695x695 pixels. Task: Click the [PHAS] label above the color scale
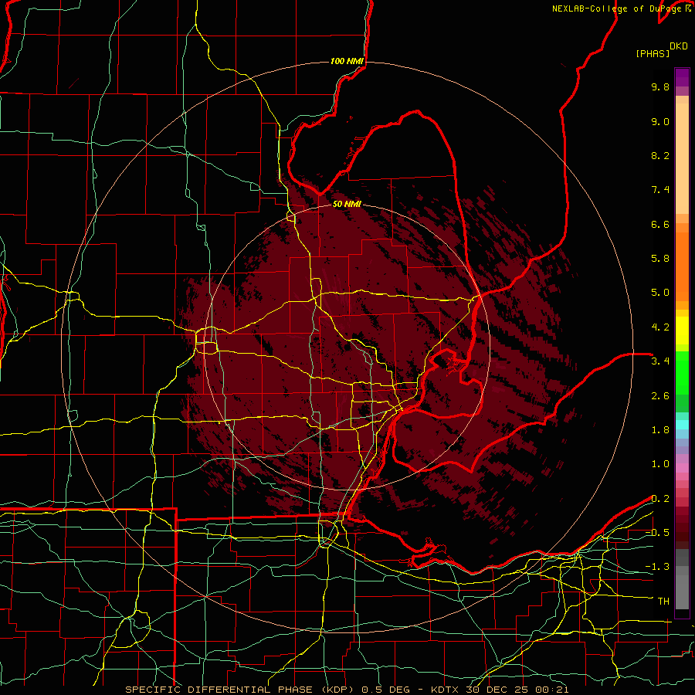[653, 53]
